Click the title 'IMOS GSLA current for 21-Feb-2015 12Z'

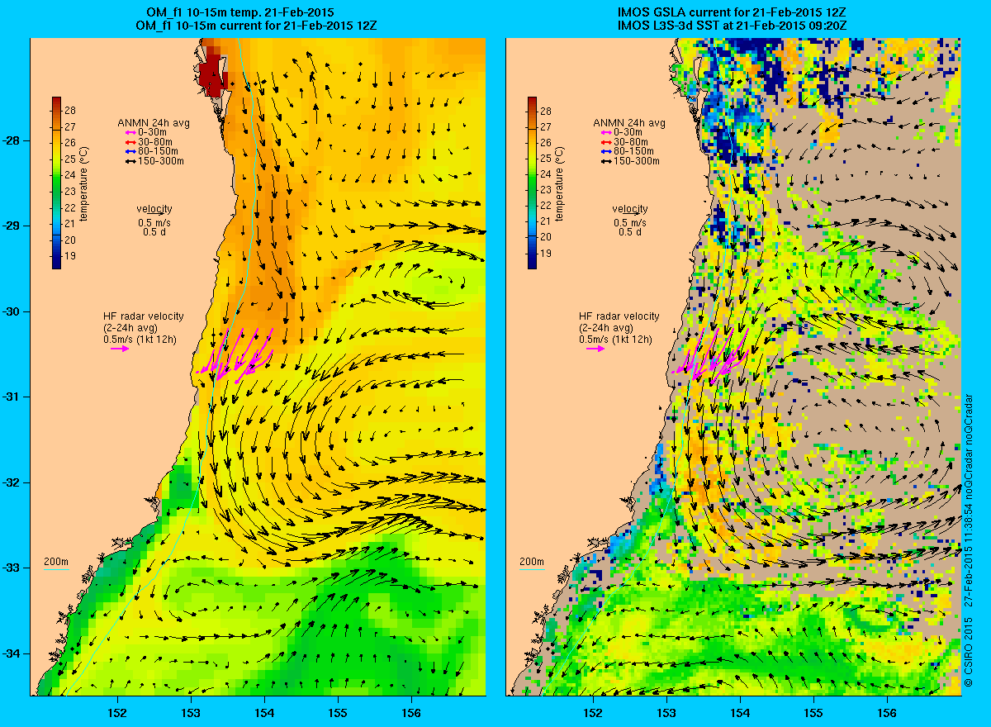[x=732, y=14]
